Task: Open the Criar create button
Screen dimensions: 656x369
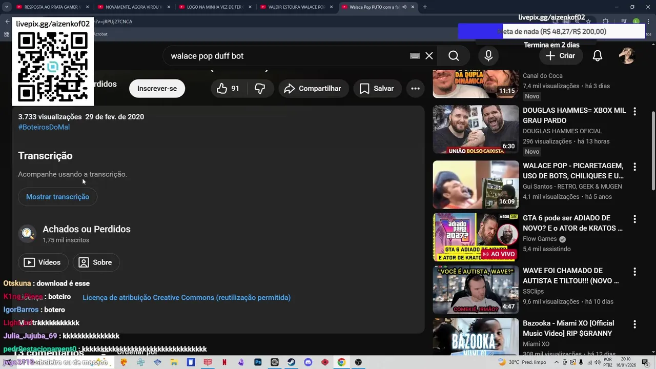Action: tap(560, 56)
